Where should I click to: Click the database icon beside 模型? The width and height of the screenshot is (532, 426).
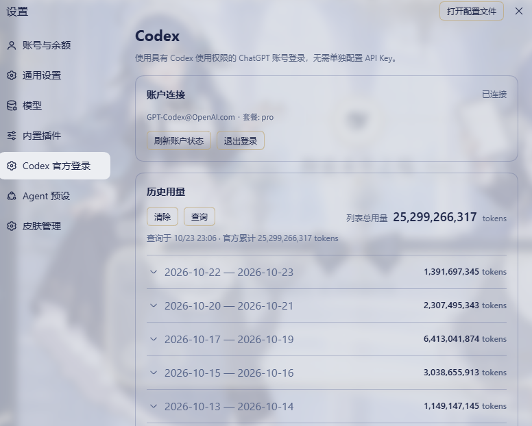[x=12, y=105]
